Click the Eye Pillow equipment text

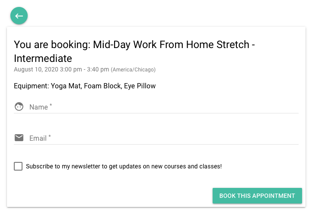(x=140, y=86)
